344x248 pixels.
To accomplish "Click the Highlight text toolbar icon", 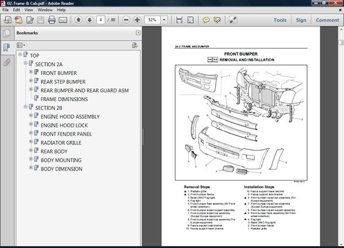I will tap(217, 20).
